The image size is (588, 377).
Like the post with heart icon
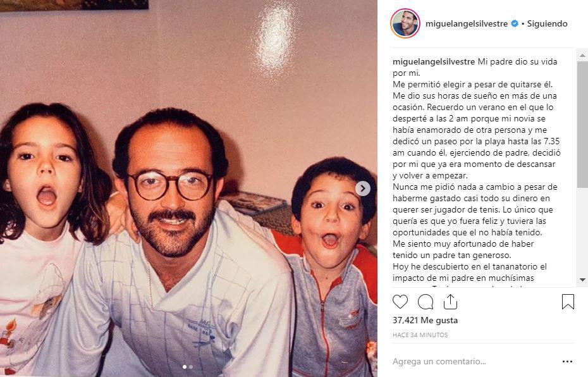tap(400, 302)
